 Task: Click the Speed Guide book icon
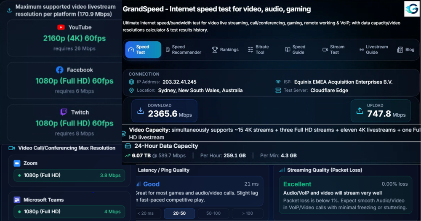[288, 50]
